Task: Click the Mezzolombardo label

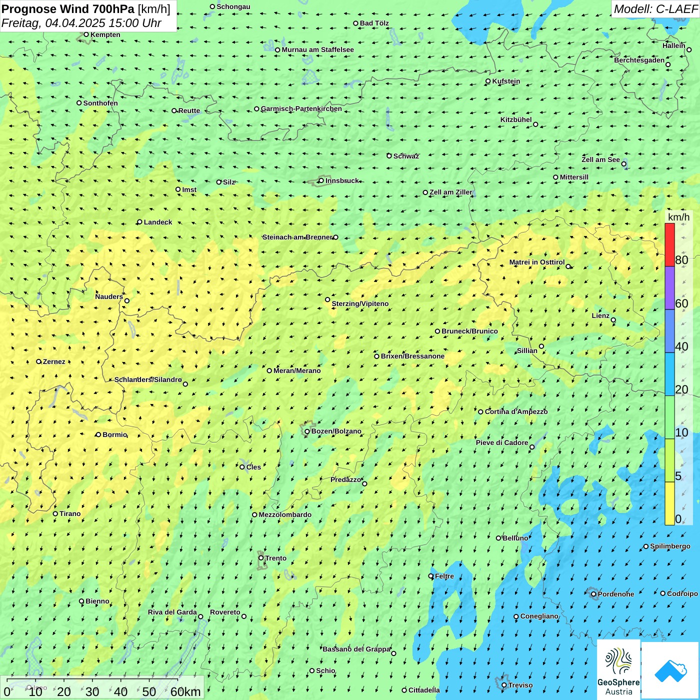Action: [285, 514]
